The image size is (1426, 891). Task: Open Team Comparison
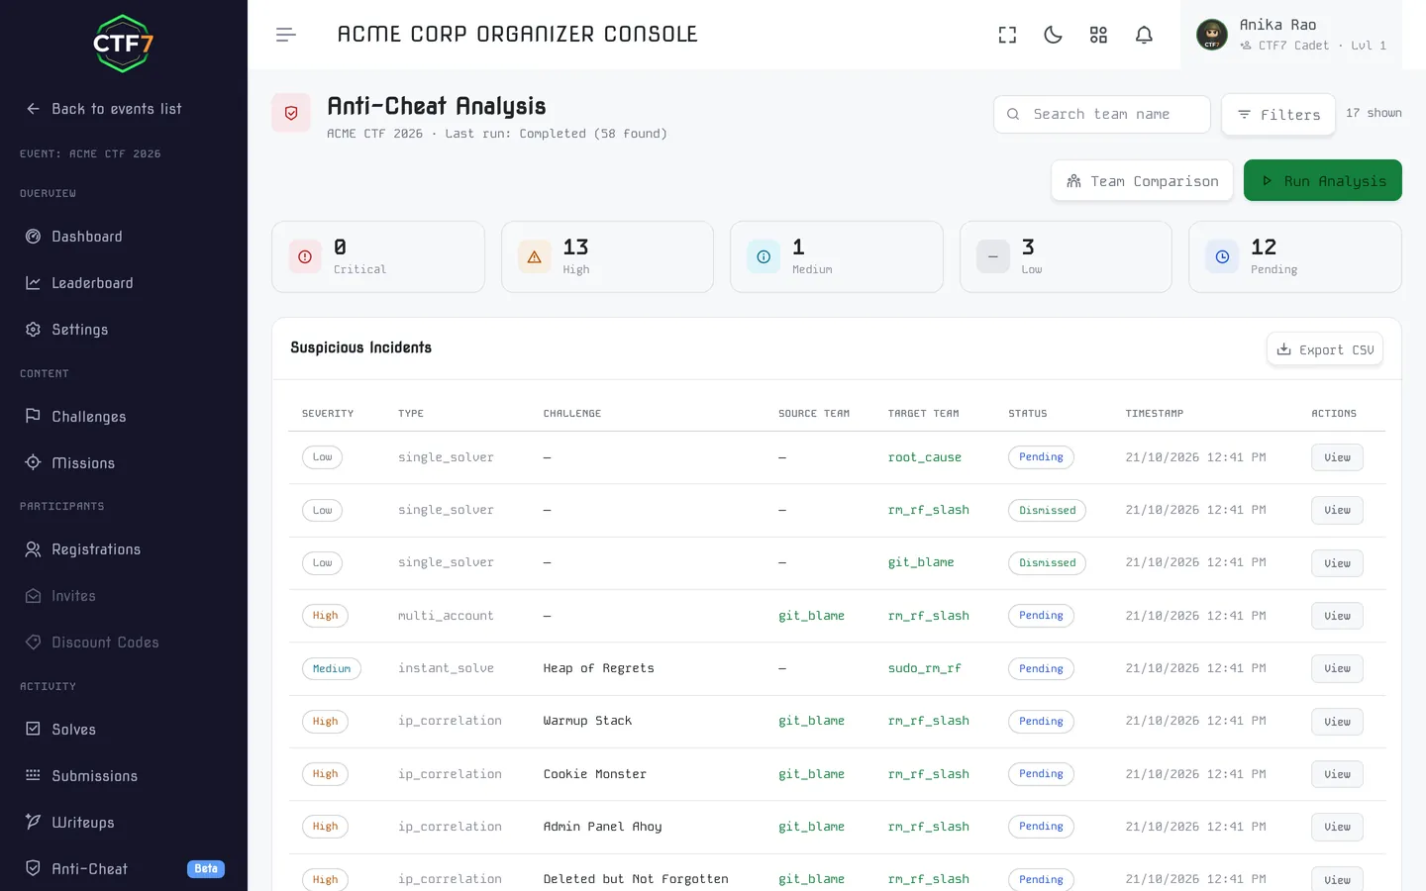pyautogui.click(x=1142, y=181)
